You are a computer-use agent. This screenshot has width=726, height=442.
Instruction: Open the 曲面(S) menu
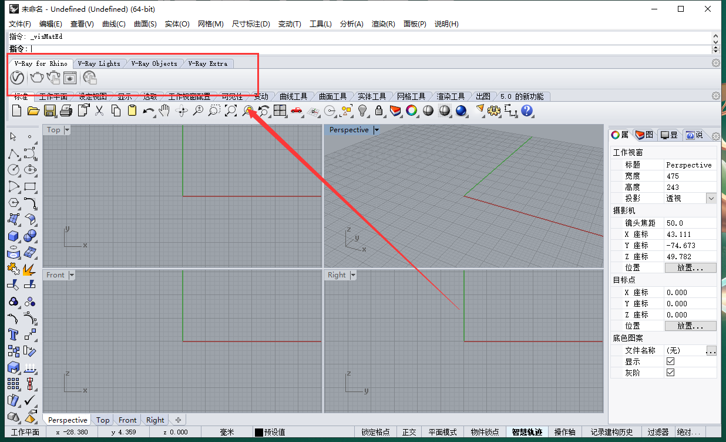145,24
